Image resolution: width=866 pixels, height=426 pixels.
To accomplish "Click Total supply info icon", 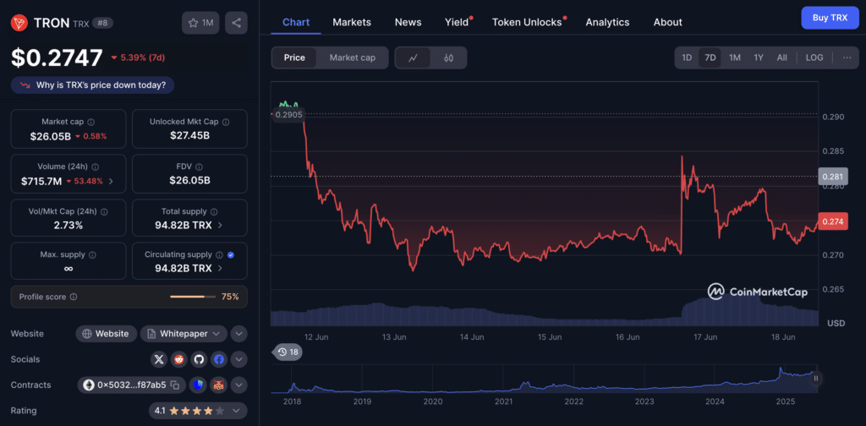I will [214, 211].
